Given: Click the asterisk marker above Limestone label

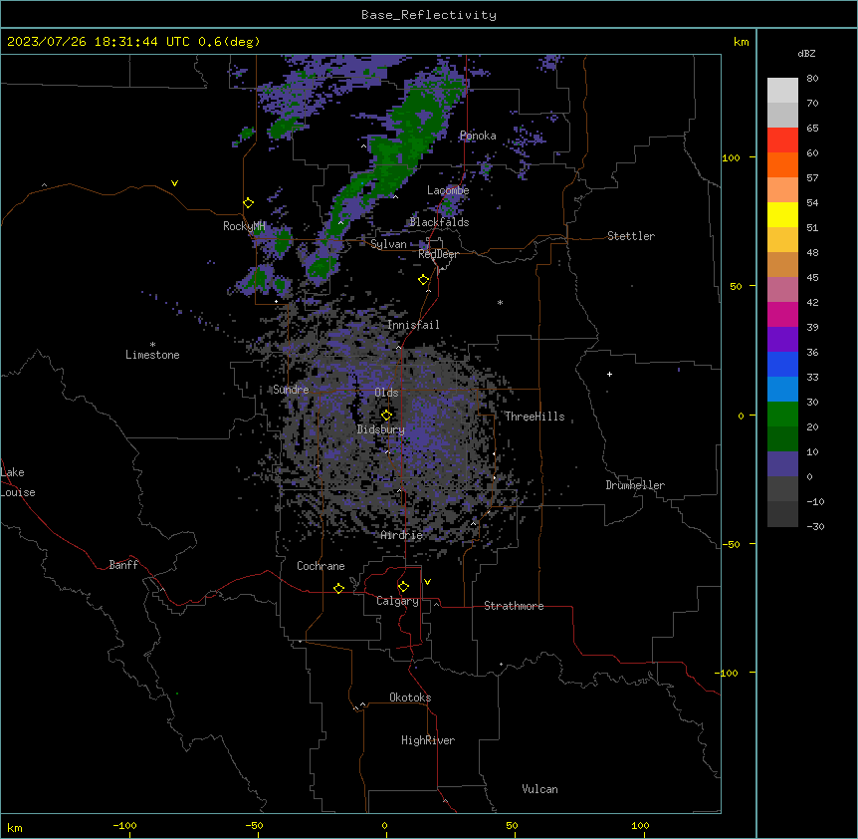Looking at the screenshot, I should point(152,345).
